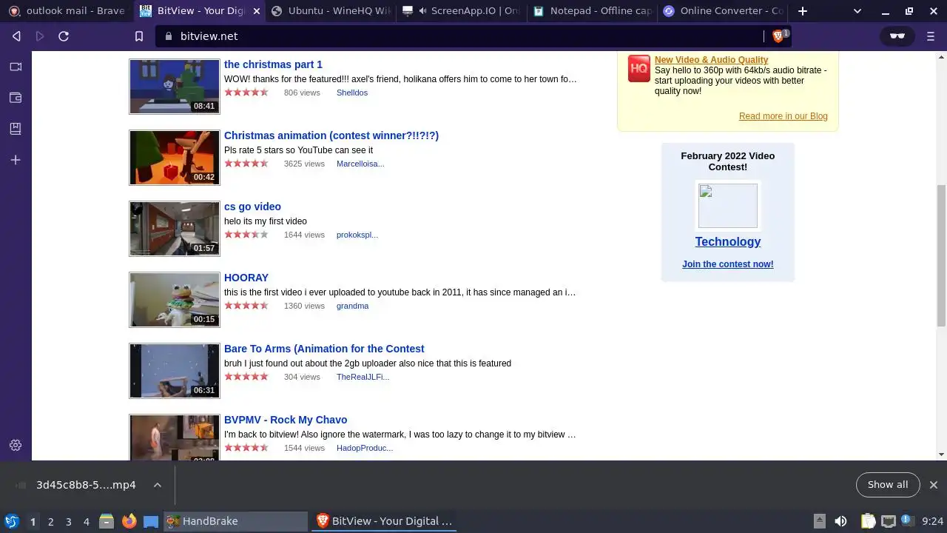Click the page vertical scrollbar thumb
Image resolution: width=947 pixels, height=533 pixels.
pyautogui.click(x=941, y=255)
